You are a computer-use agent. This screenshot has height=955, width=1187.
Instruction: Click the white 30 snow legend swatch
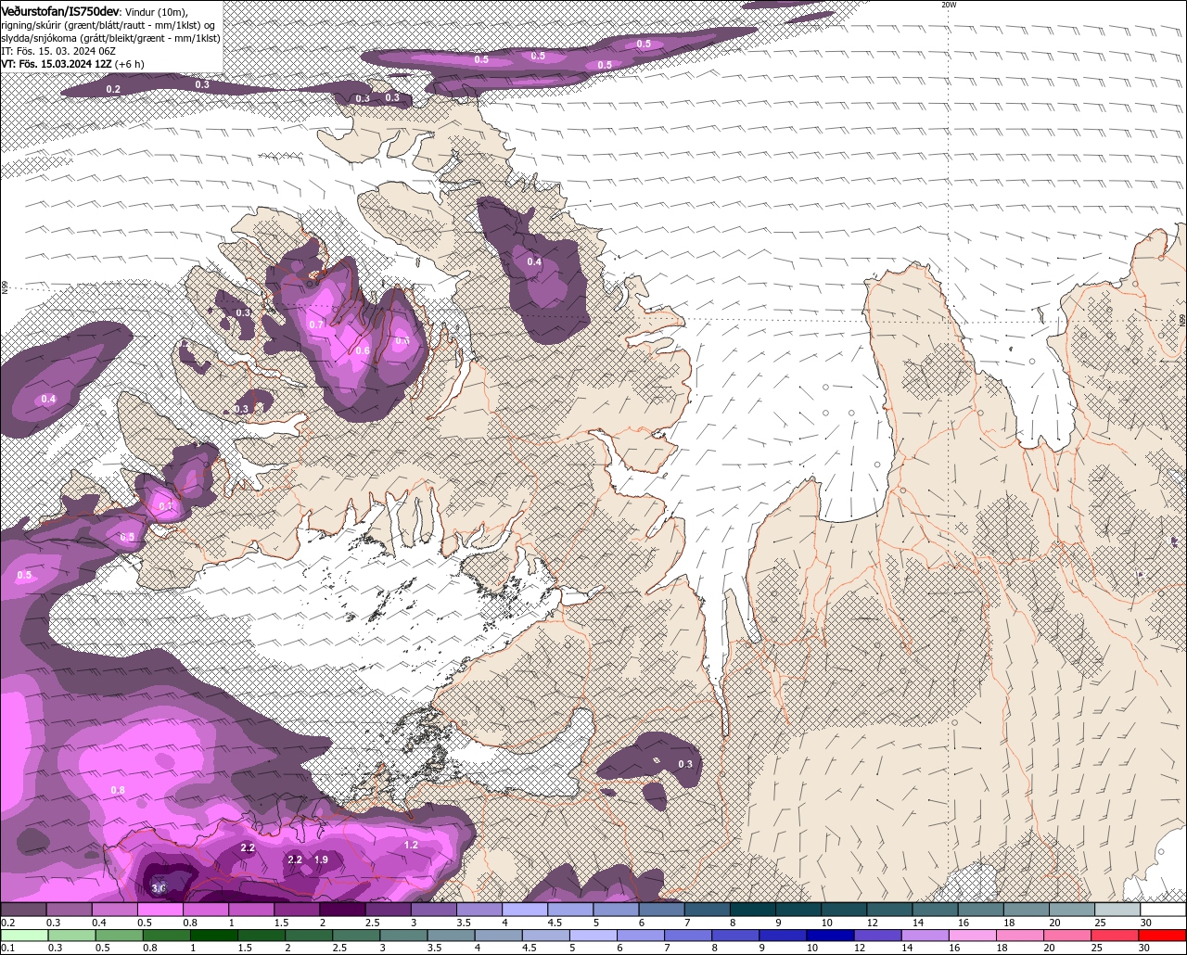coord(1163,910)
